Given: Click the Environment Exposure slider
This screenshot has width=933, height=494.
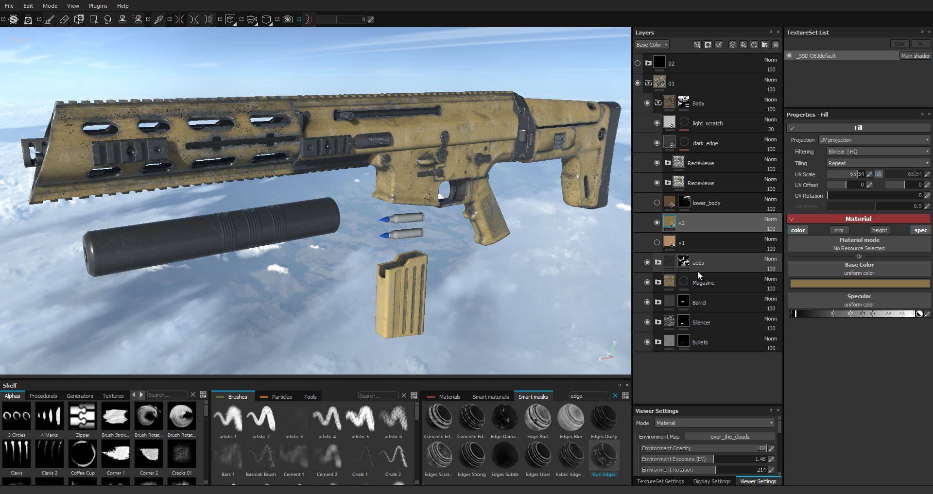Looking at the screenshot, I should [704, 459].
